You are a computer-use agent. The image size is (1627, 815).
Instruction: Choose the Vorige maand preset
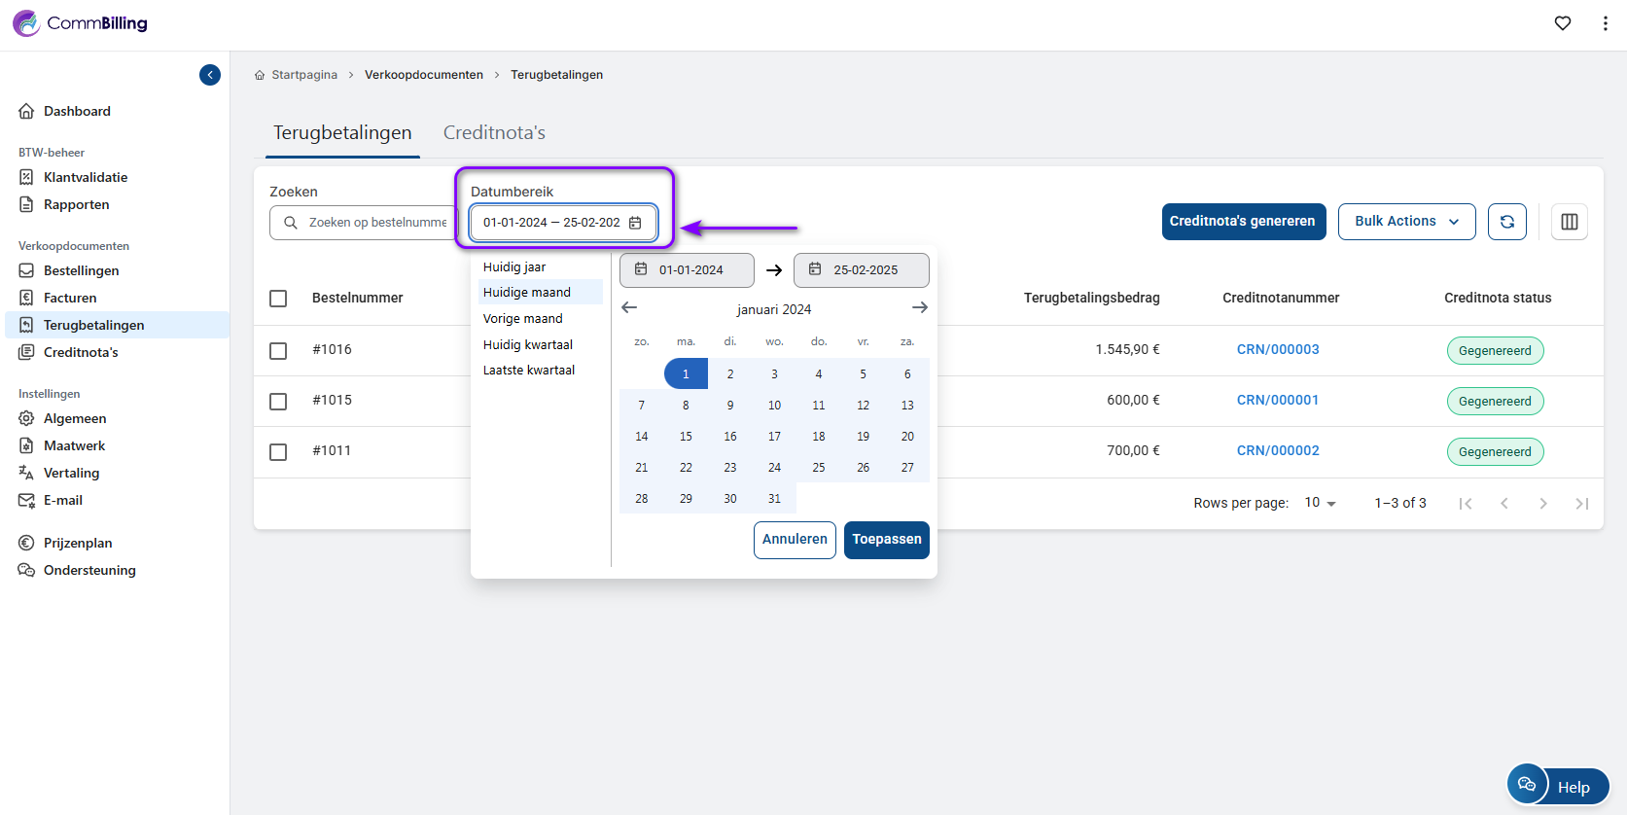[x=523, y=319]
